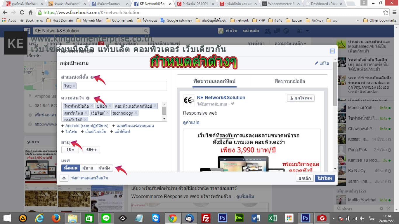
Task: Open the LINE app in taskbar
Action: 106,218
